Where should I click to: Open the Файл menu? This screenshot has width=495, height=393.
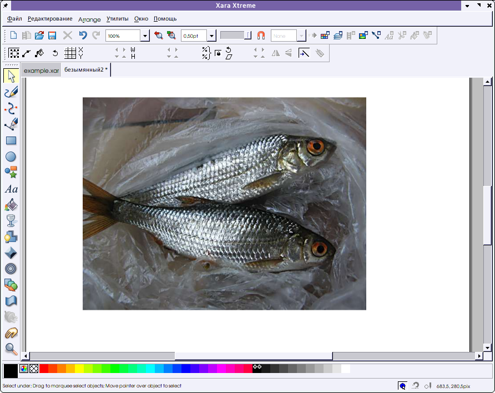pyautogui.click(x=15, y=19)
